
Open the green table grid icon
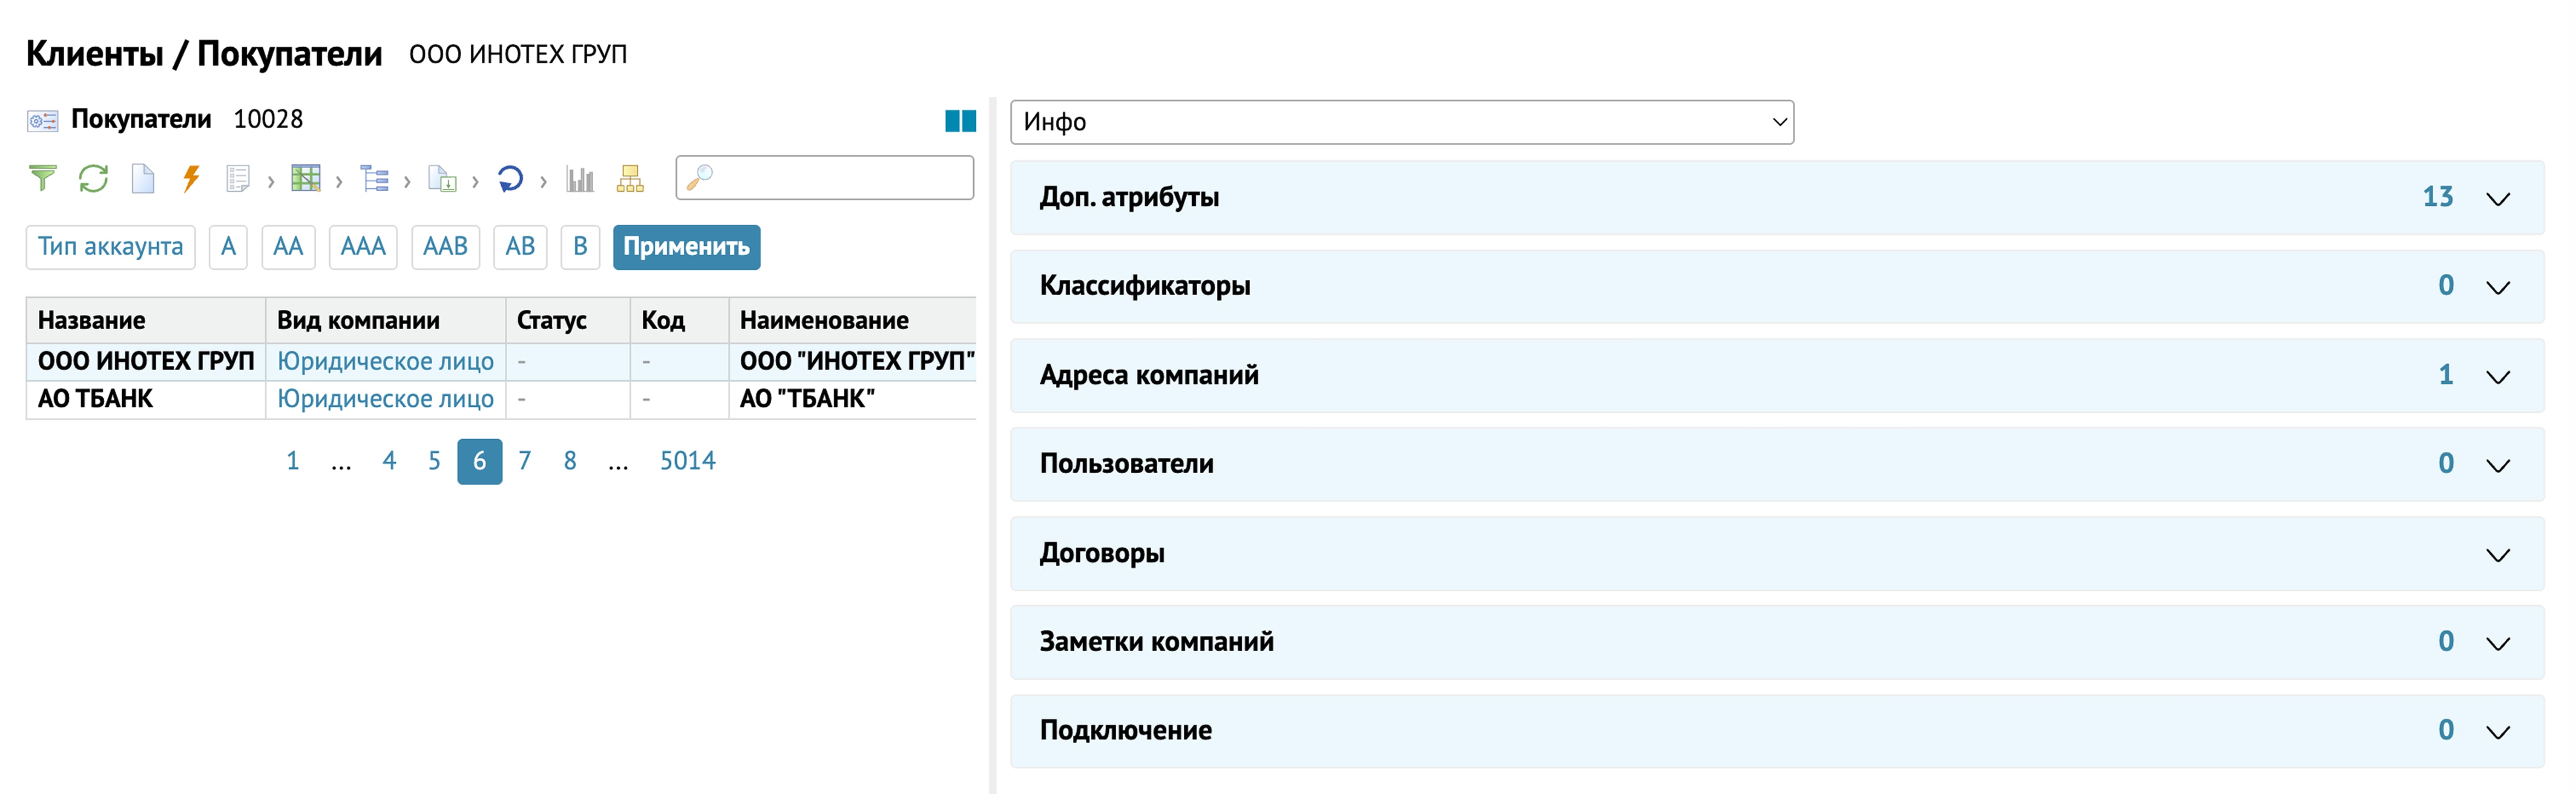(305, 179)
